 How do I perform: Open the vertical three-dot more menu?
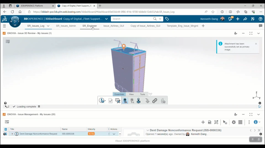pyautogui.click(x=249, y=122)
